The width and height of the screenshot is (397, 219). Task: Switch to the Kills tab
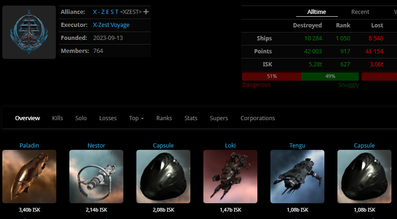(58, 118)
